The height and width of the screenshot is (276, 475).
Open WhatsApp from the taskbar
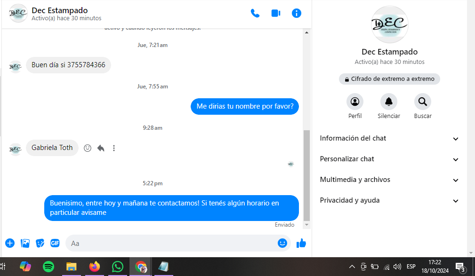[118, 267]
